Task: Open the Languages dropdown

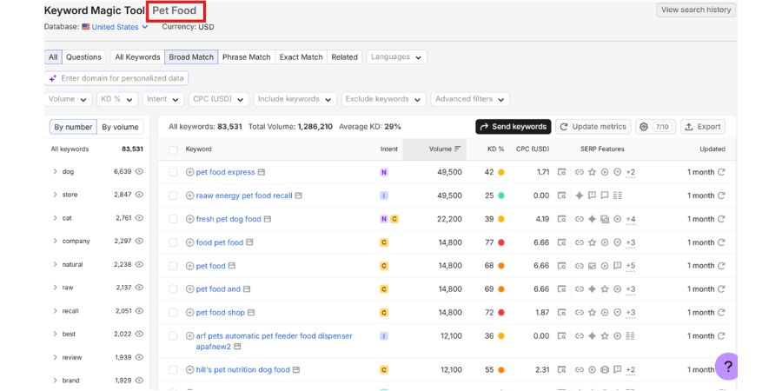Action: pyautogui.click(x=396, y=57)
